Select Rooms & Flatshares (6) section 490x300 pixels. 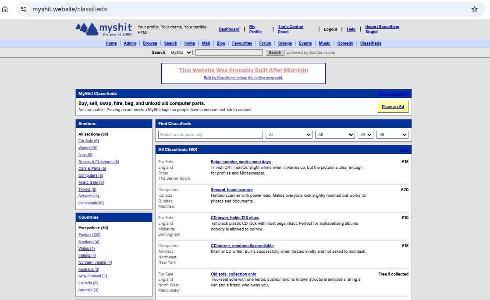(99, 162)
